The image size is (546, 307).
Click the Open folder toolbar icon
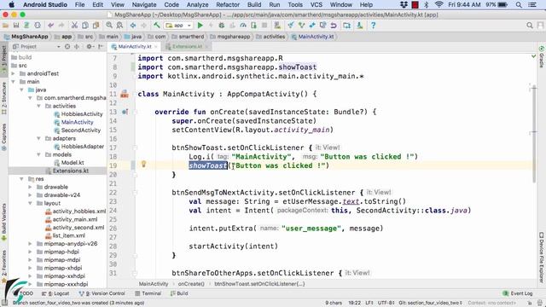5,26
